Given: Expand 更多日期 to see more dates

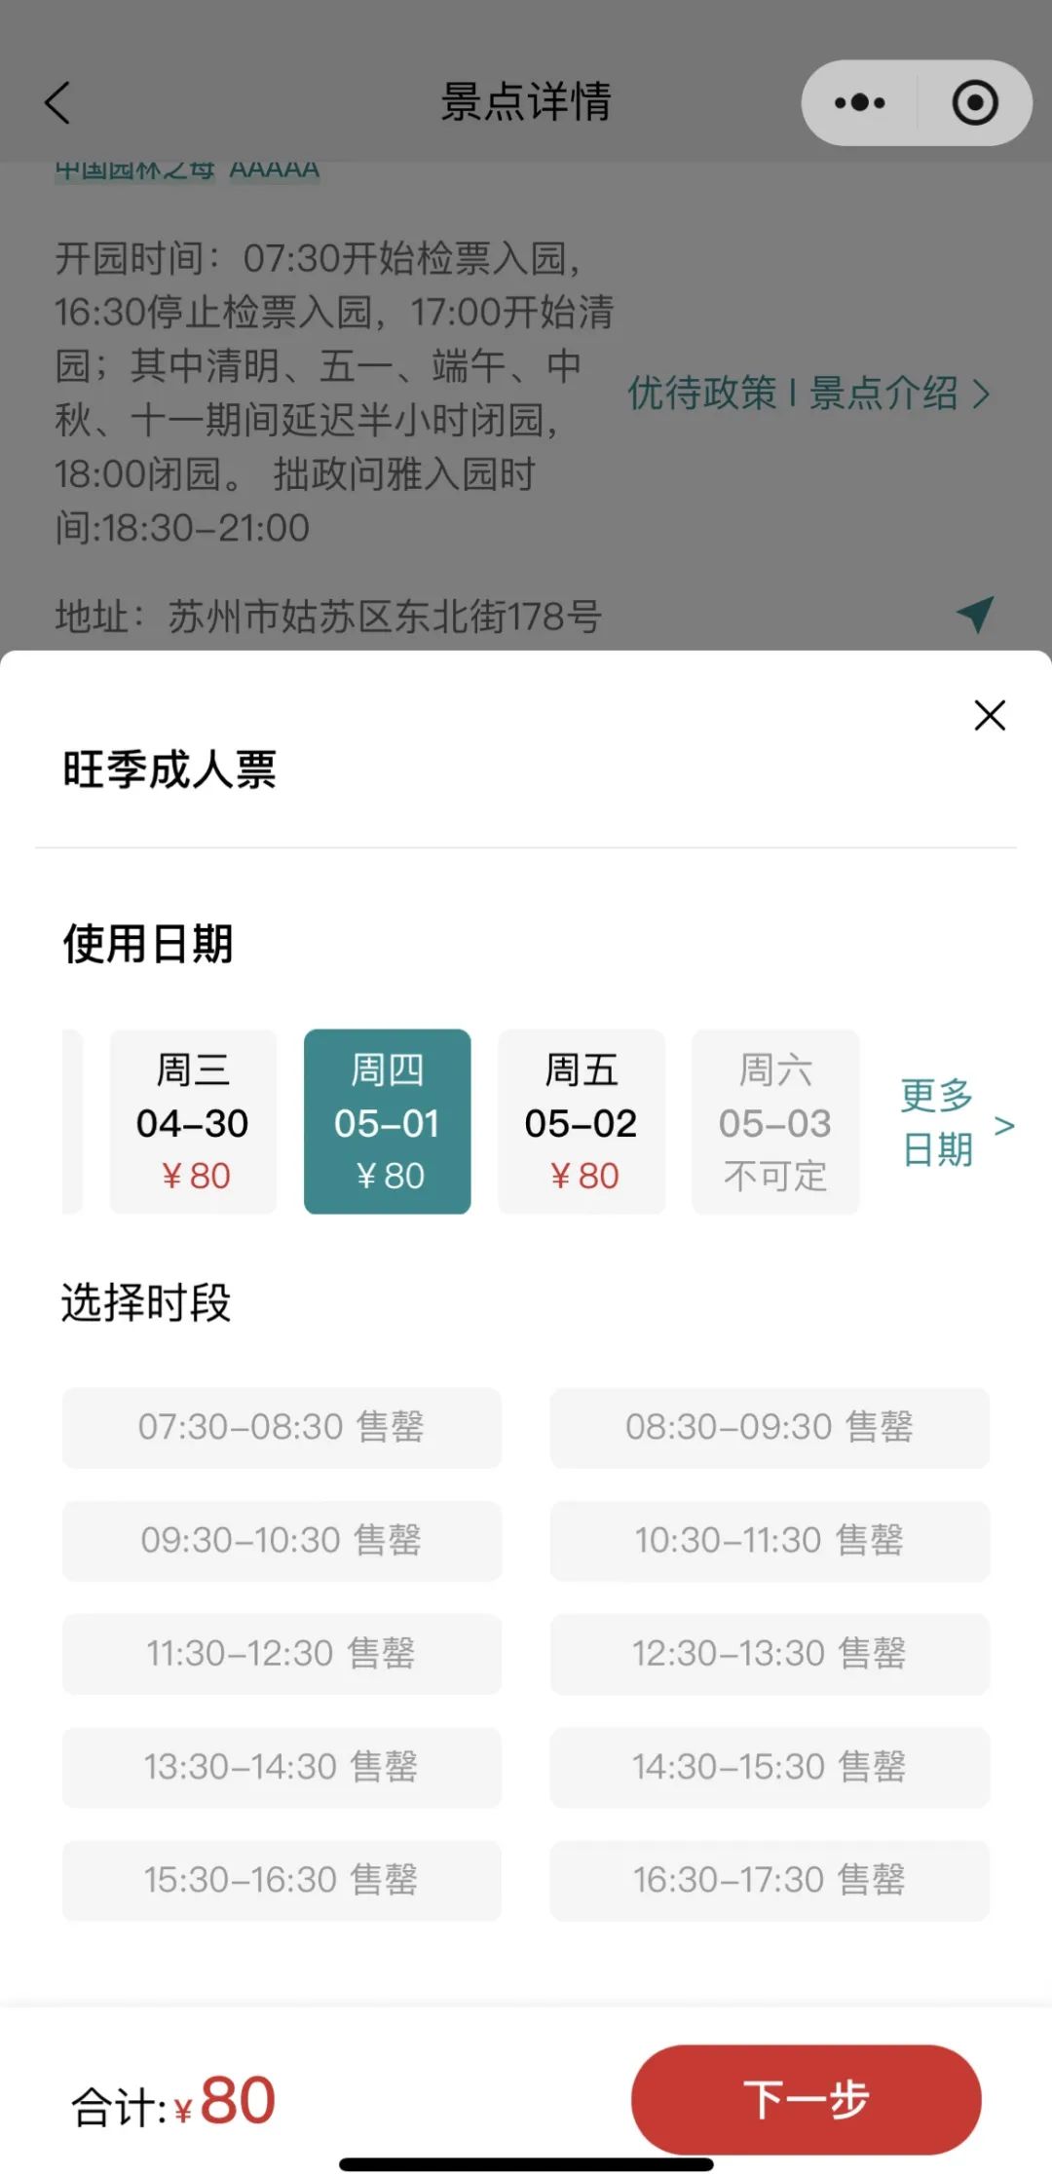Looking at the screenshot, I should pos(955,1123).
